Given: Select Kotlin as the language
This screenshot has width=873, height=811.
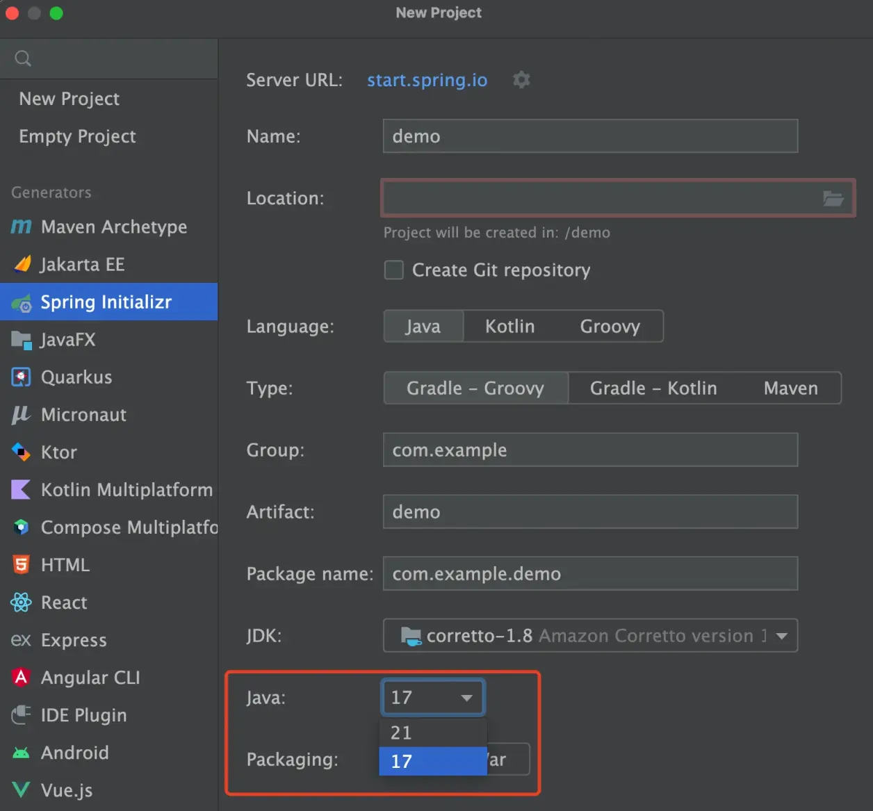Looking at the screenshot, I should pos(509,326).
